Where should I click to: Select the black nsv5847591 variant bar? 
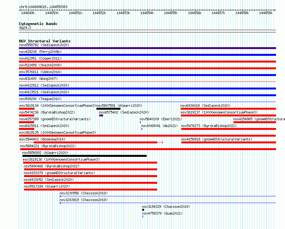point(108,109)
